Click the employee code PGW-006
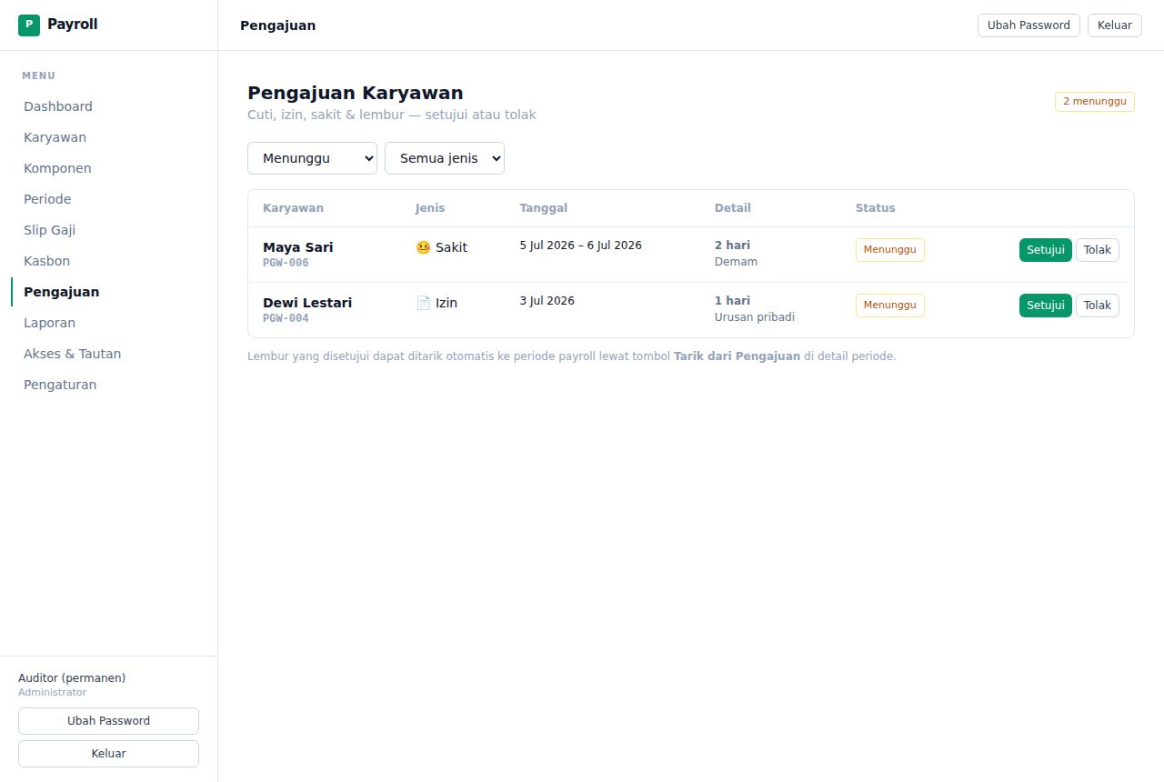 286,263
